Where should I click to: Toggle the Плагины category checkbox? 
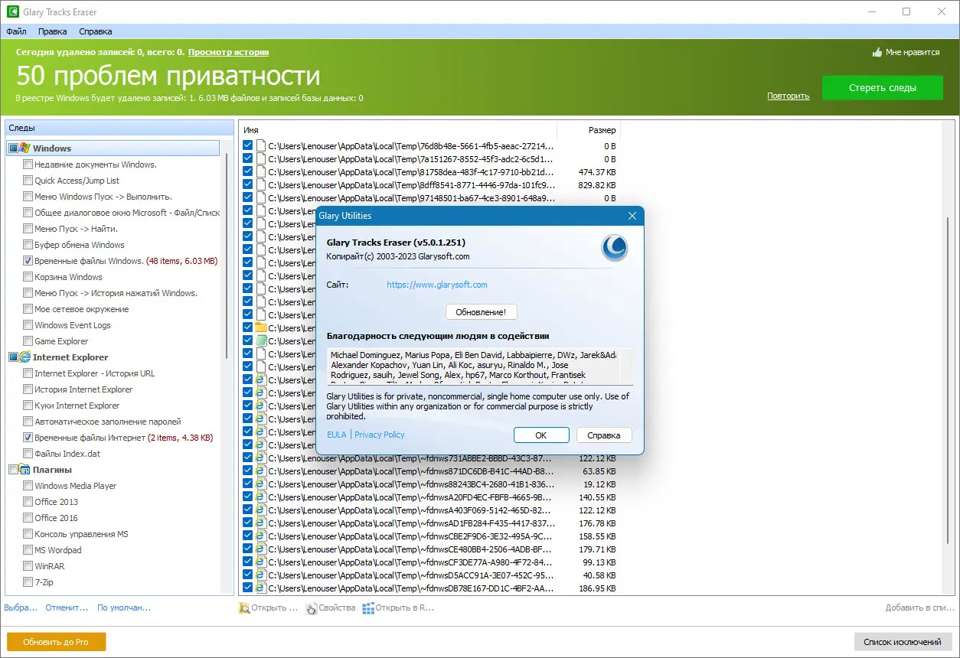pos(13,470)
